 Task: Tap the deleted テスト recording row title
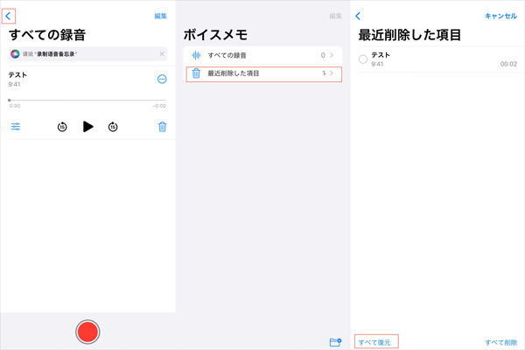(381, 55)
